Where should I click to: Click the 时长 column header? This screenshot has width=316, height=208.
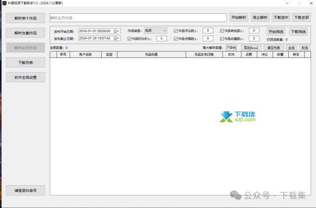tap(232, 54)
